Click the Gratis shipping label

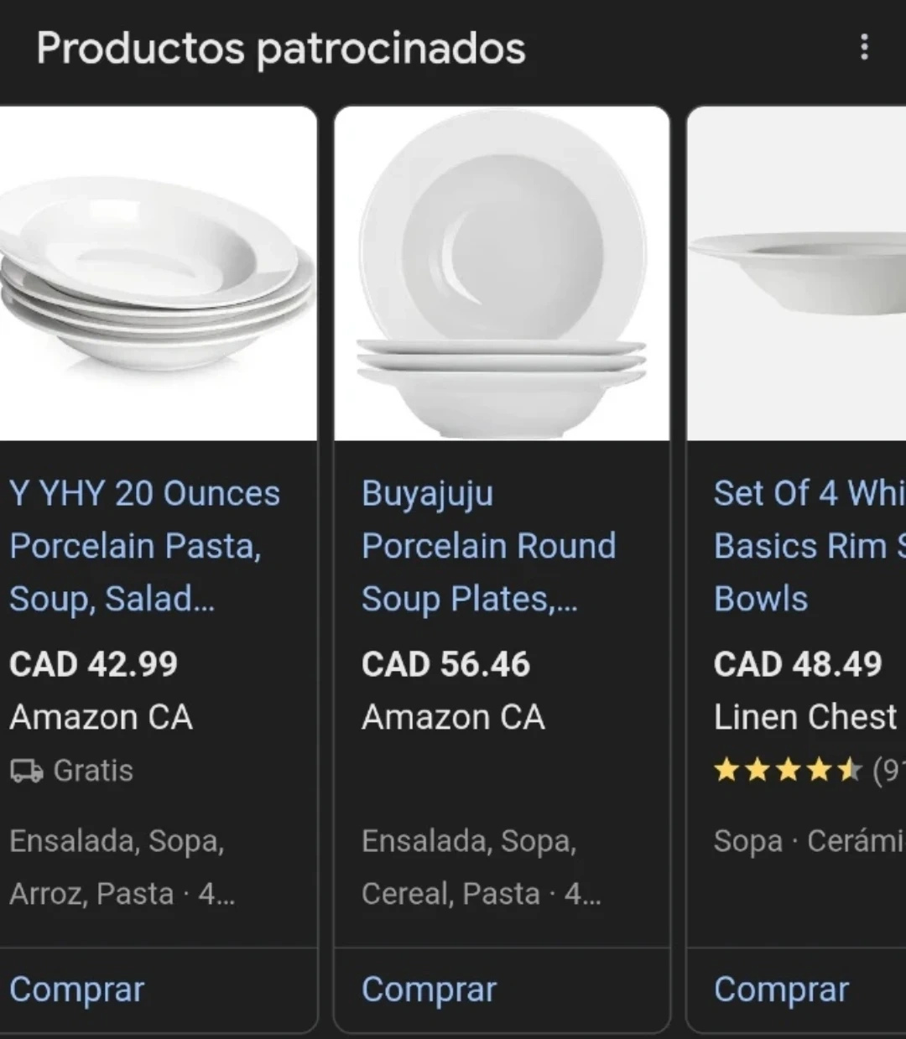point(93,771)
